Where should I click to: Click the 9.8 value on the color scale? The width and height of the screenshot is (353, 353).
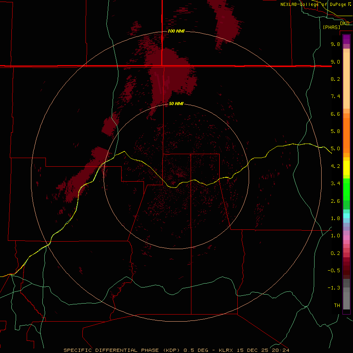[x=335, y=44]
